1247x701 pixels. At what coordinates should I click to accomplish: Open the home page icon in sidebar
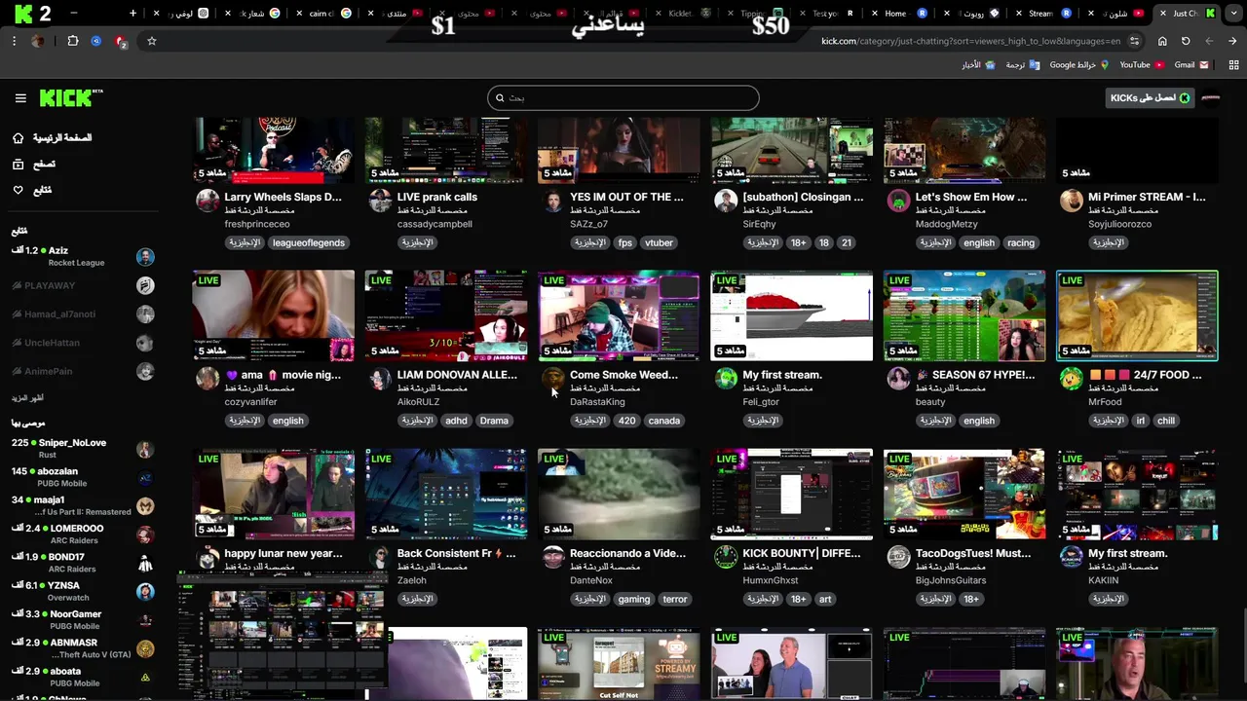click(x=19, y=138)
